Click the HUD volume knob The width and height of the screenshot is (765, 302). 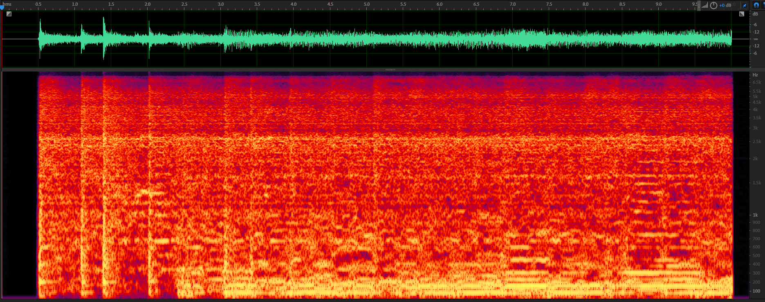(x=713, y=5)
